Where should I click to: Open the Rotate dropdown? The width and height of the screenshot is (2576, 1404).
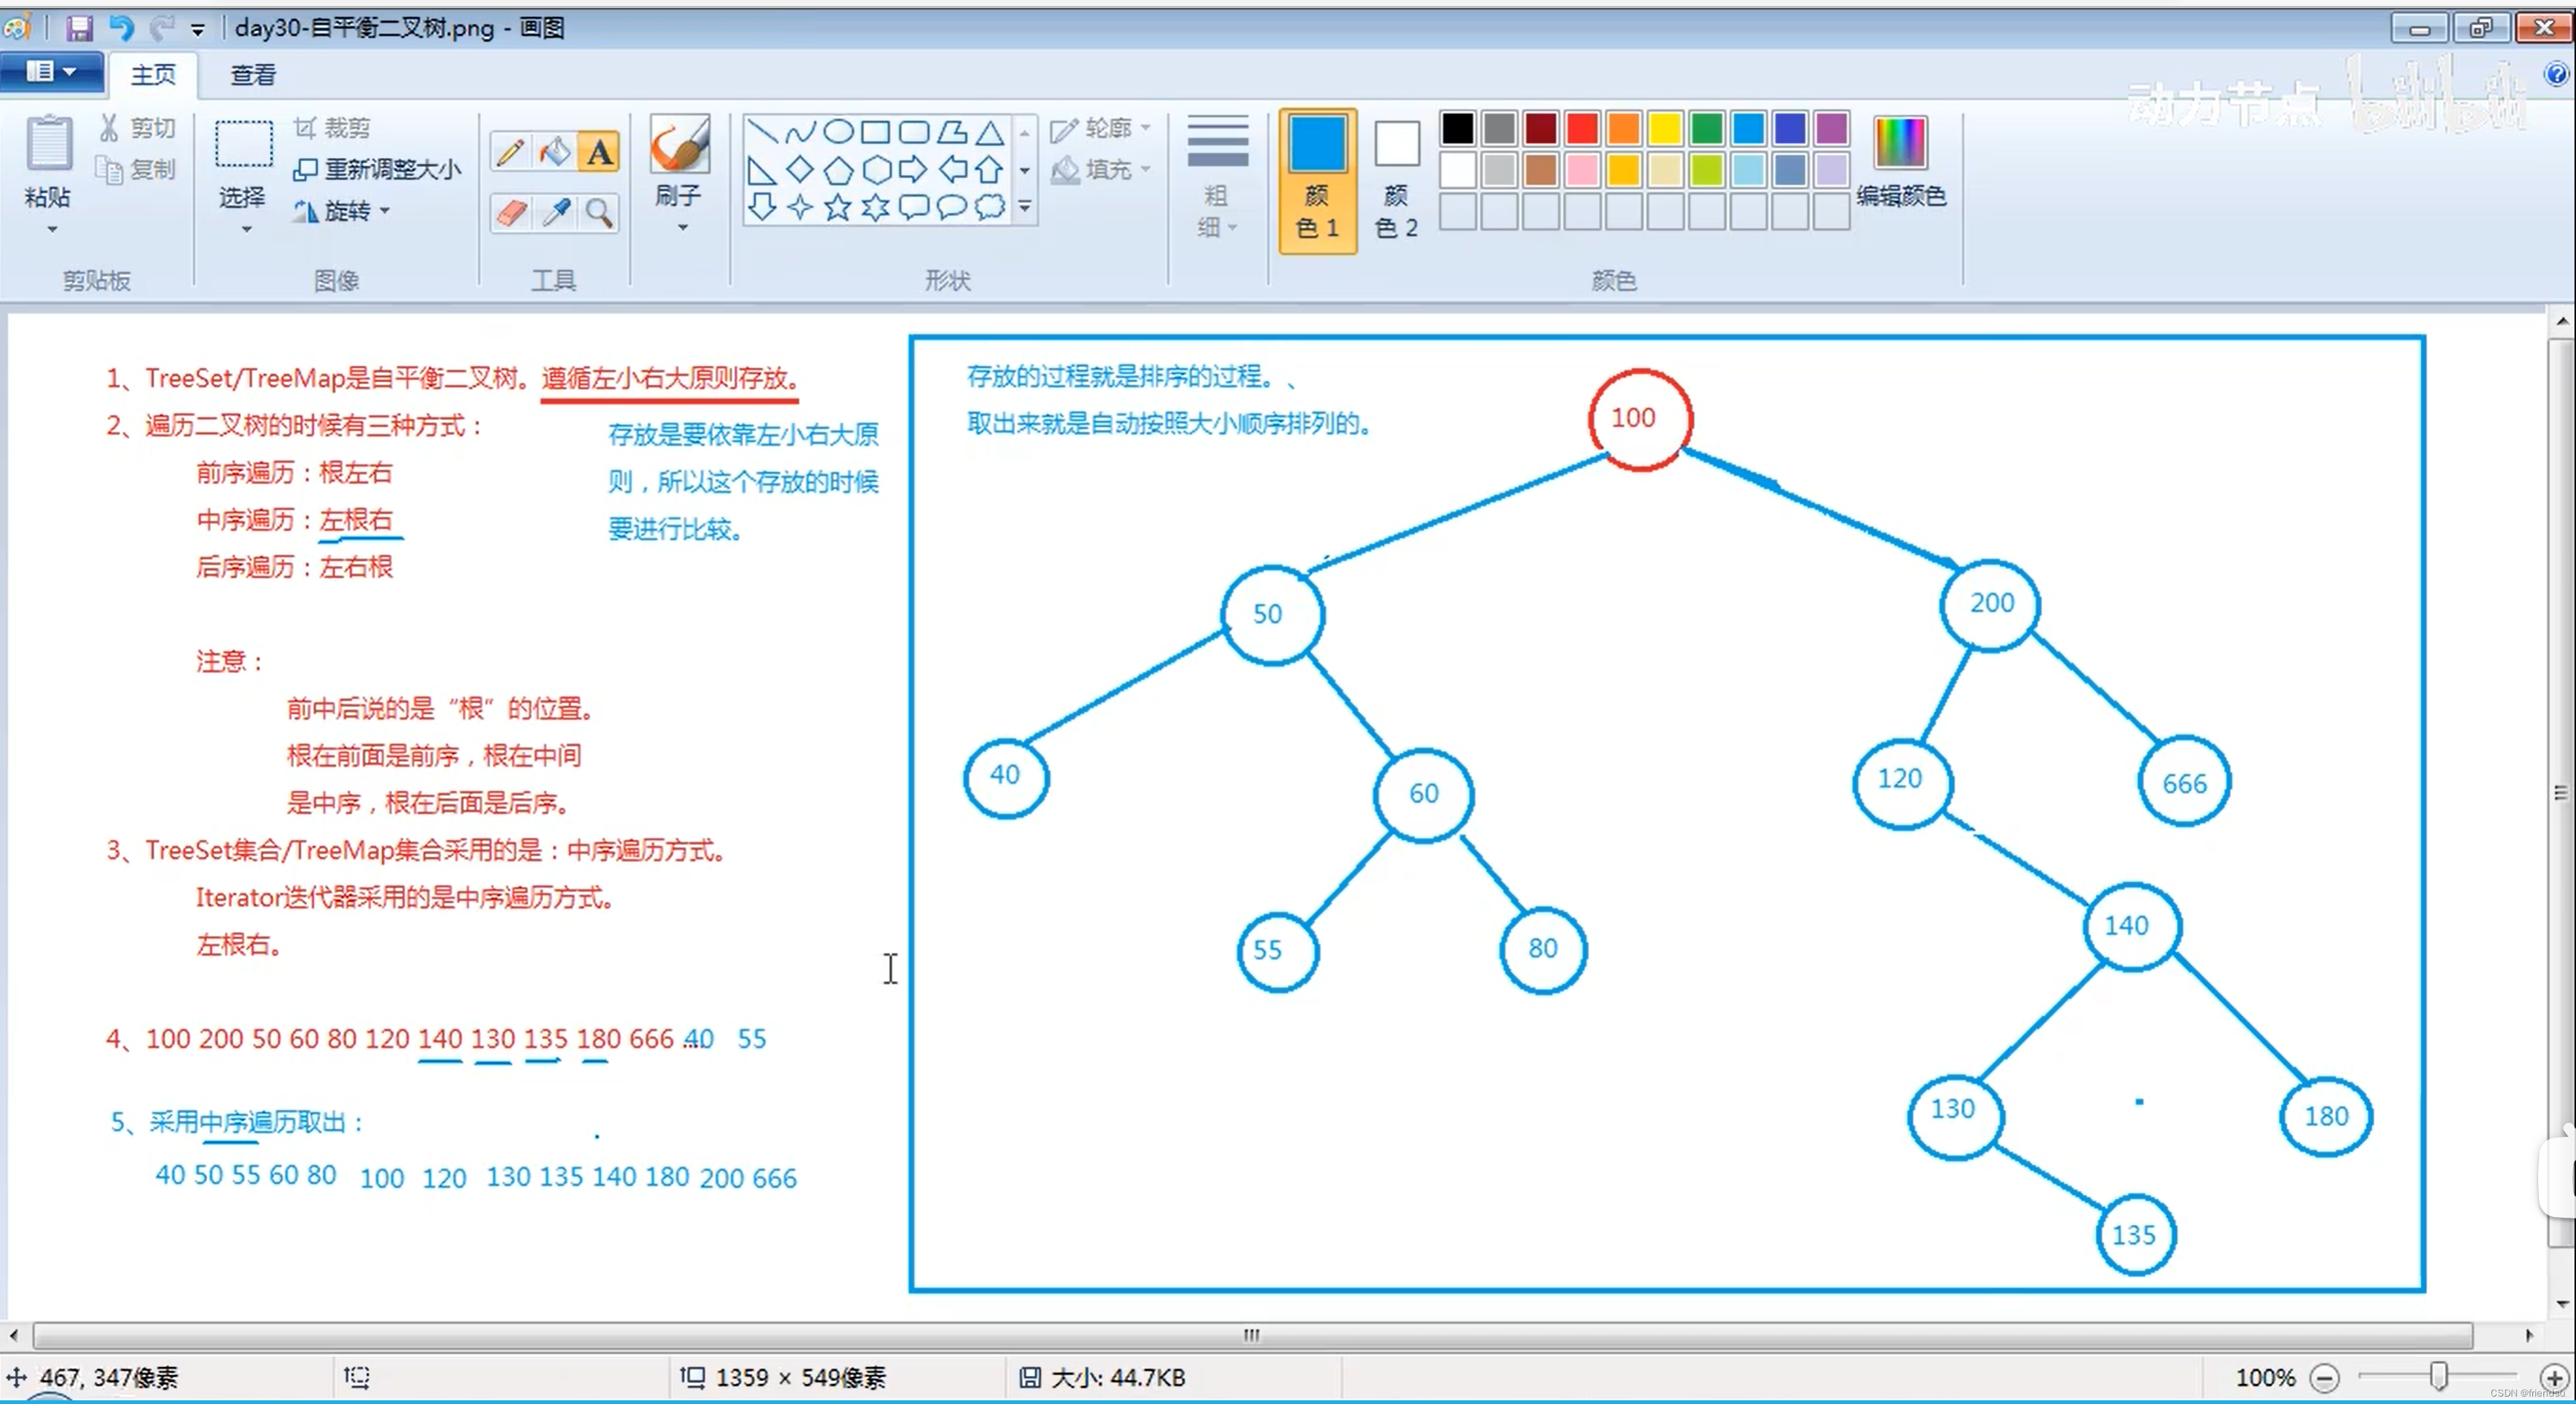pyautogui.click(x=341, y=211)
